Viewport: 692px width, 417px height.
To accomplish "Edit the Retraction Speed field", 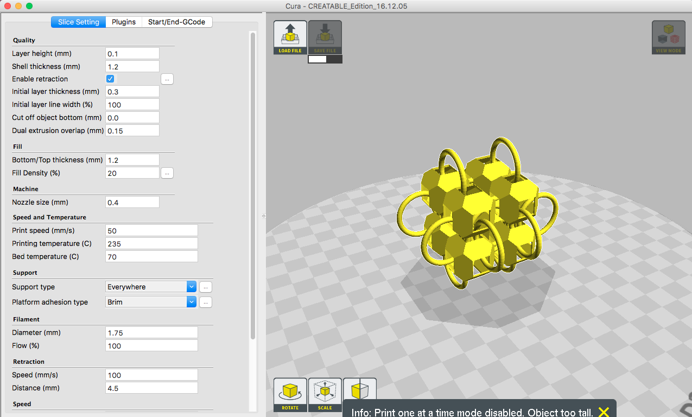I will pyautogui.click(x=151, y=375).
